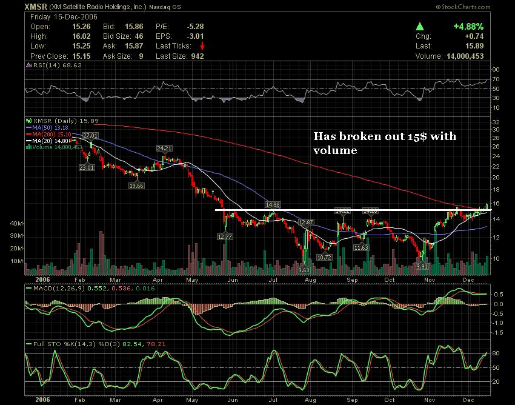Click the +4.88% percent change

pos(468,26)
